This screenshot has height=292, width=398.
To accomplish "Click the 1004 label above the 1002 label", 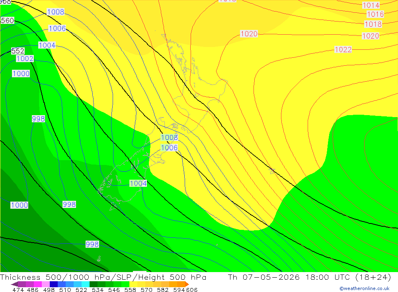I will [x=47, y=45].
